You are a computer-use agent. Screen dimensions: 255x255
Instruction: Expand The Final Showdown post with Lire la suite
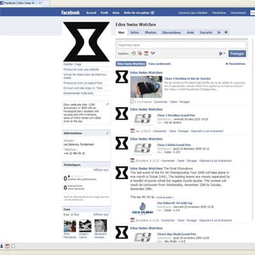pos(165,198)
